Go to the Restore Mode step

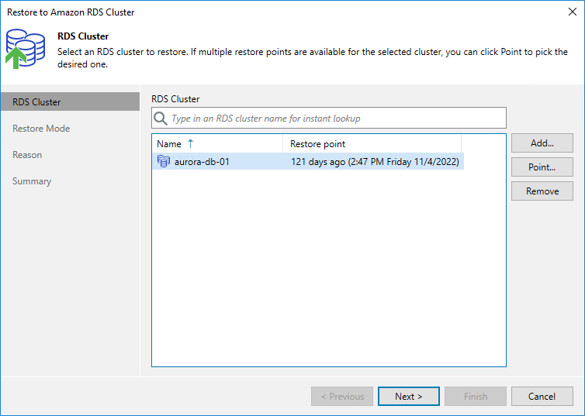click(41, 129)
